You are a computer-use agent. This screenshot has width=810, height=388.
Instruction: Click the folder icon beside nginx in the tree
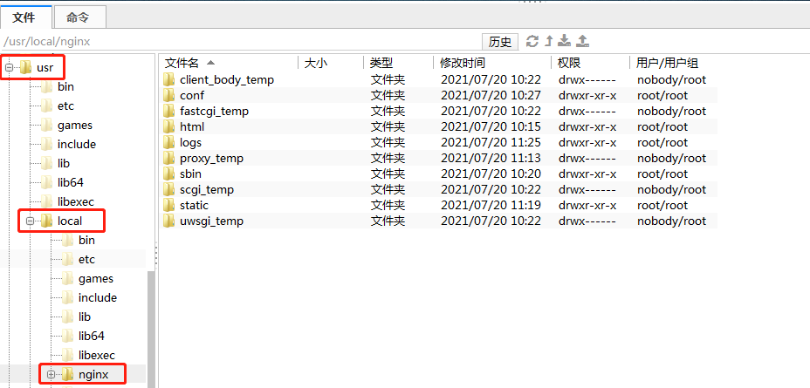tap(68, 375)
